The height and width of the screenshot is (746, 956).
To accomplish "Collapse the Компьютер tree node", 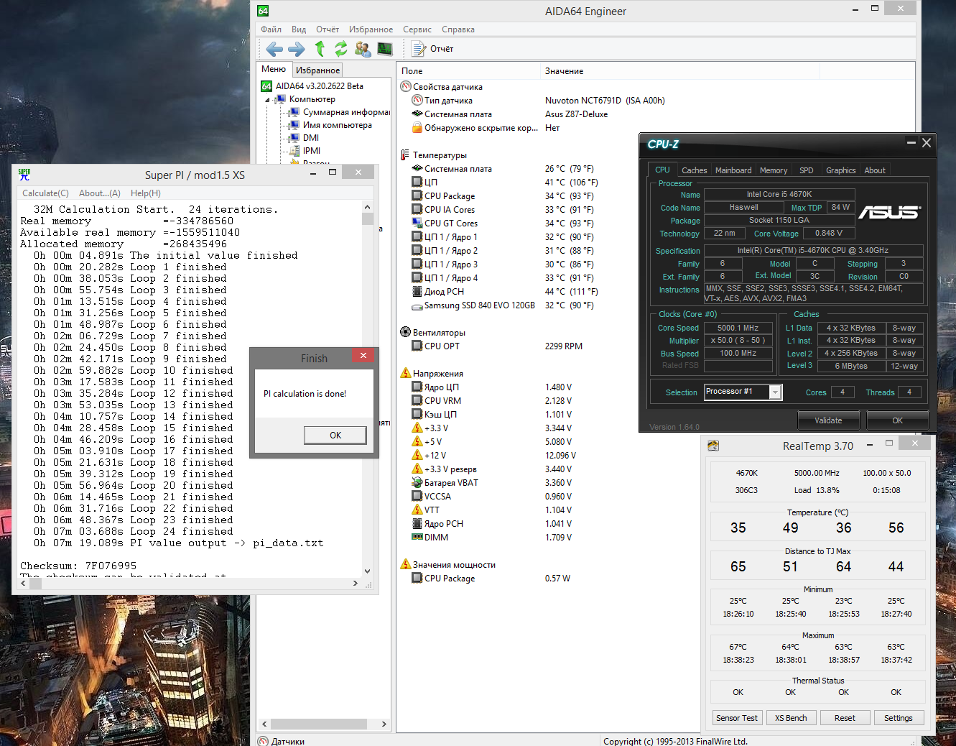I will (268, 100).
